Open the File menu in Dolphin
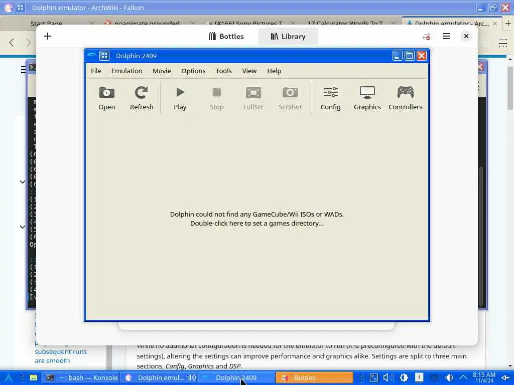514x385 pixels. click(96, 71)
